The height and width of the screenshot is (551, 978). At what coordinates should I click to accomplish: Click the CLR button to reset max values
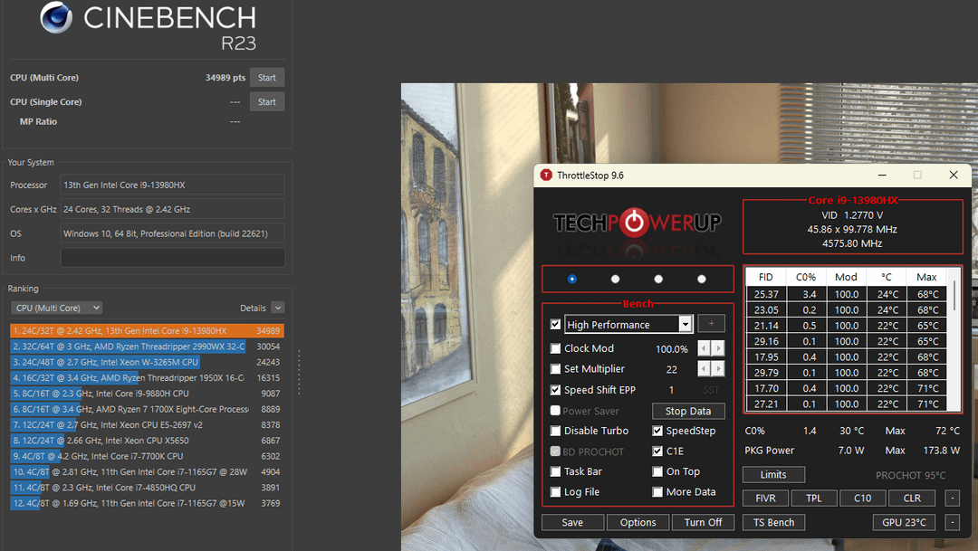coord(912,499)
